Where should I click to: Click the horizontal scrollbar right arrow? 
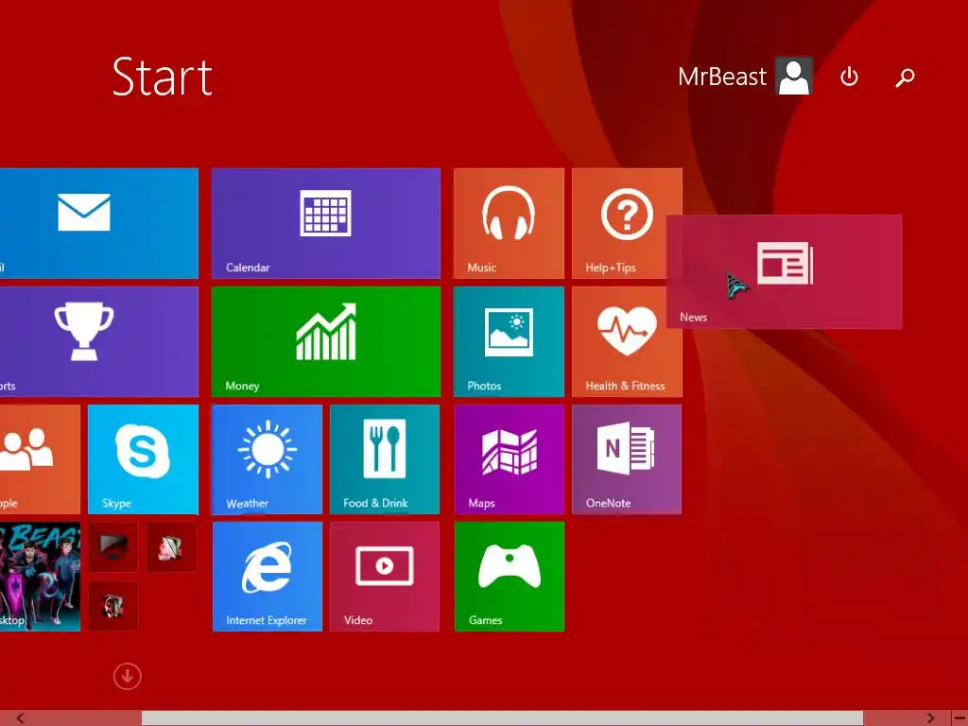coord(930,718)
